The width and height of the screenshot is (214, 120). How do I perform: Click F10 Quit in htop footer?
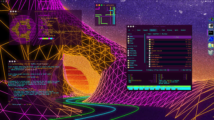click(x=178, y=89)
